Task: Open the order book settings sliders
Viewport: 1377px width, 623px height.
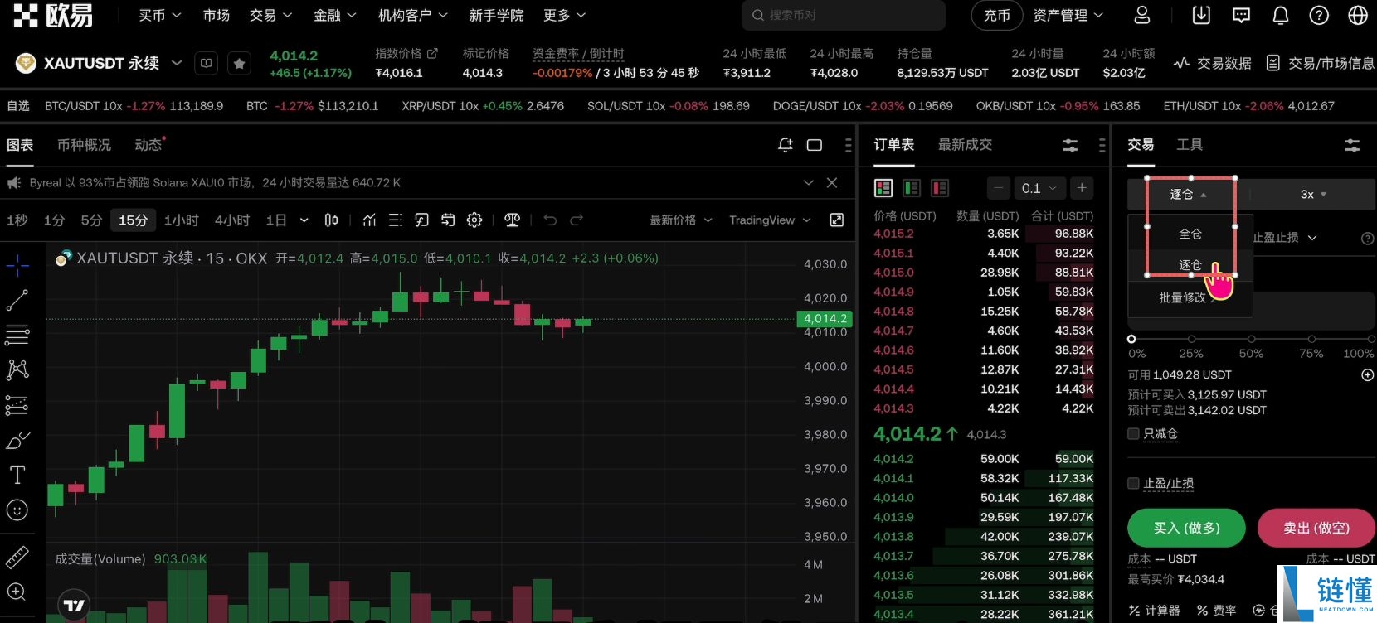Action: (x=1070, y=145)
